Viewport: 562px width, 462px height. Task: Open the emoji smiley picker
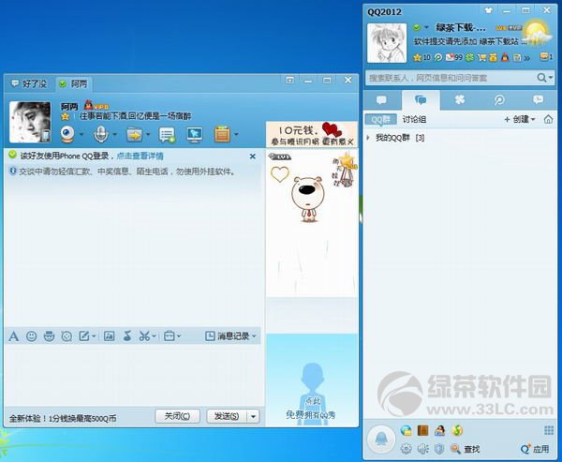tap(32, 336)
